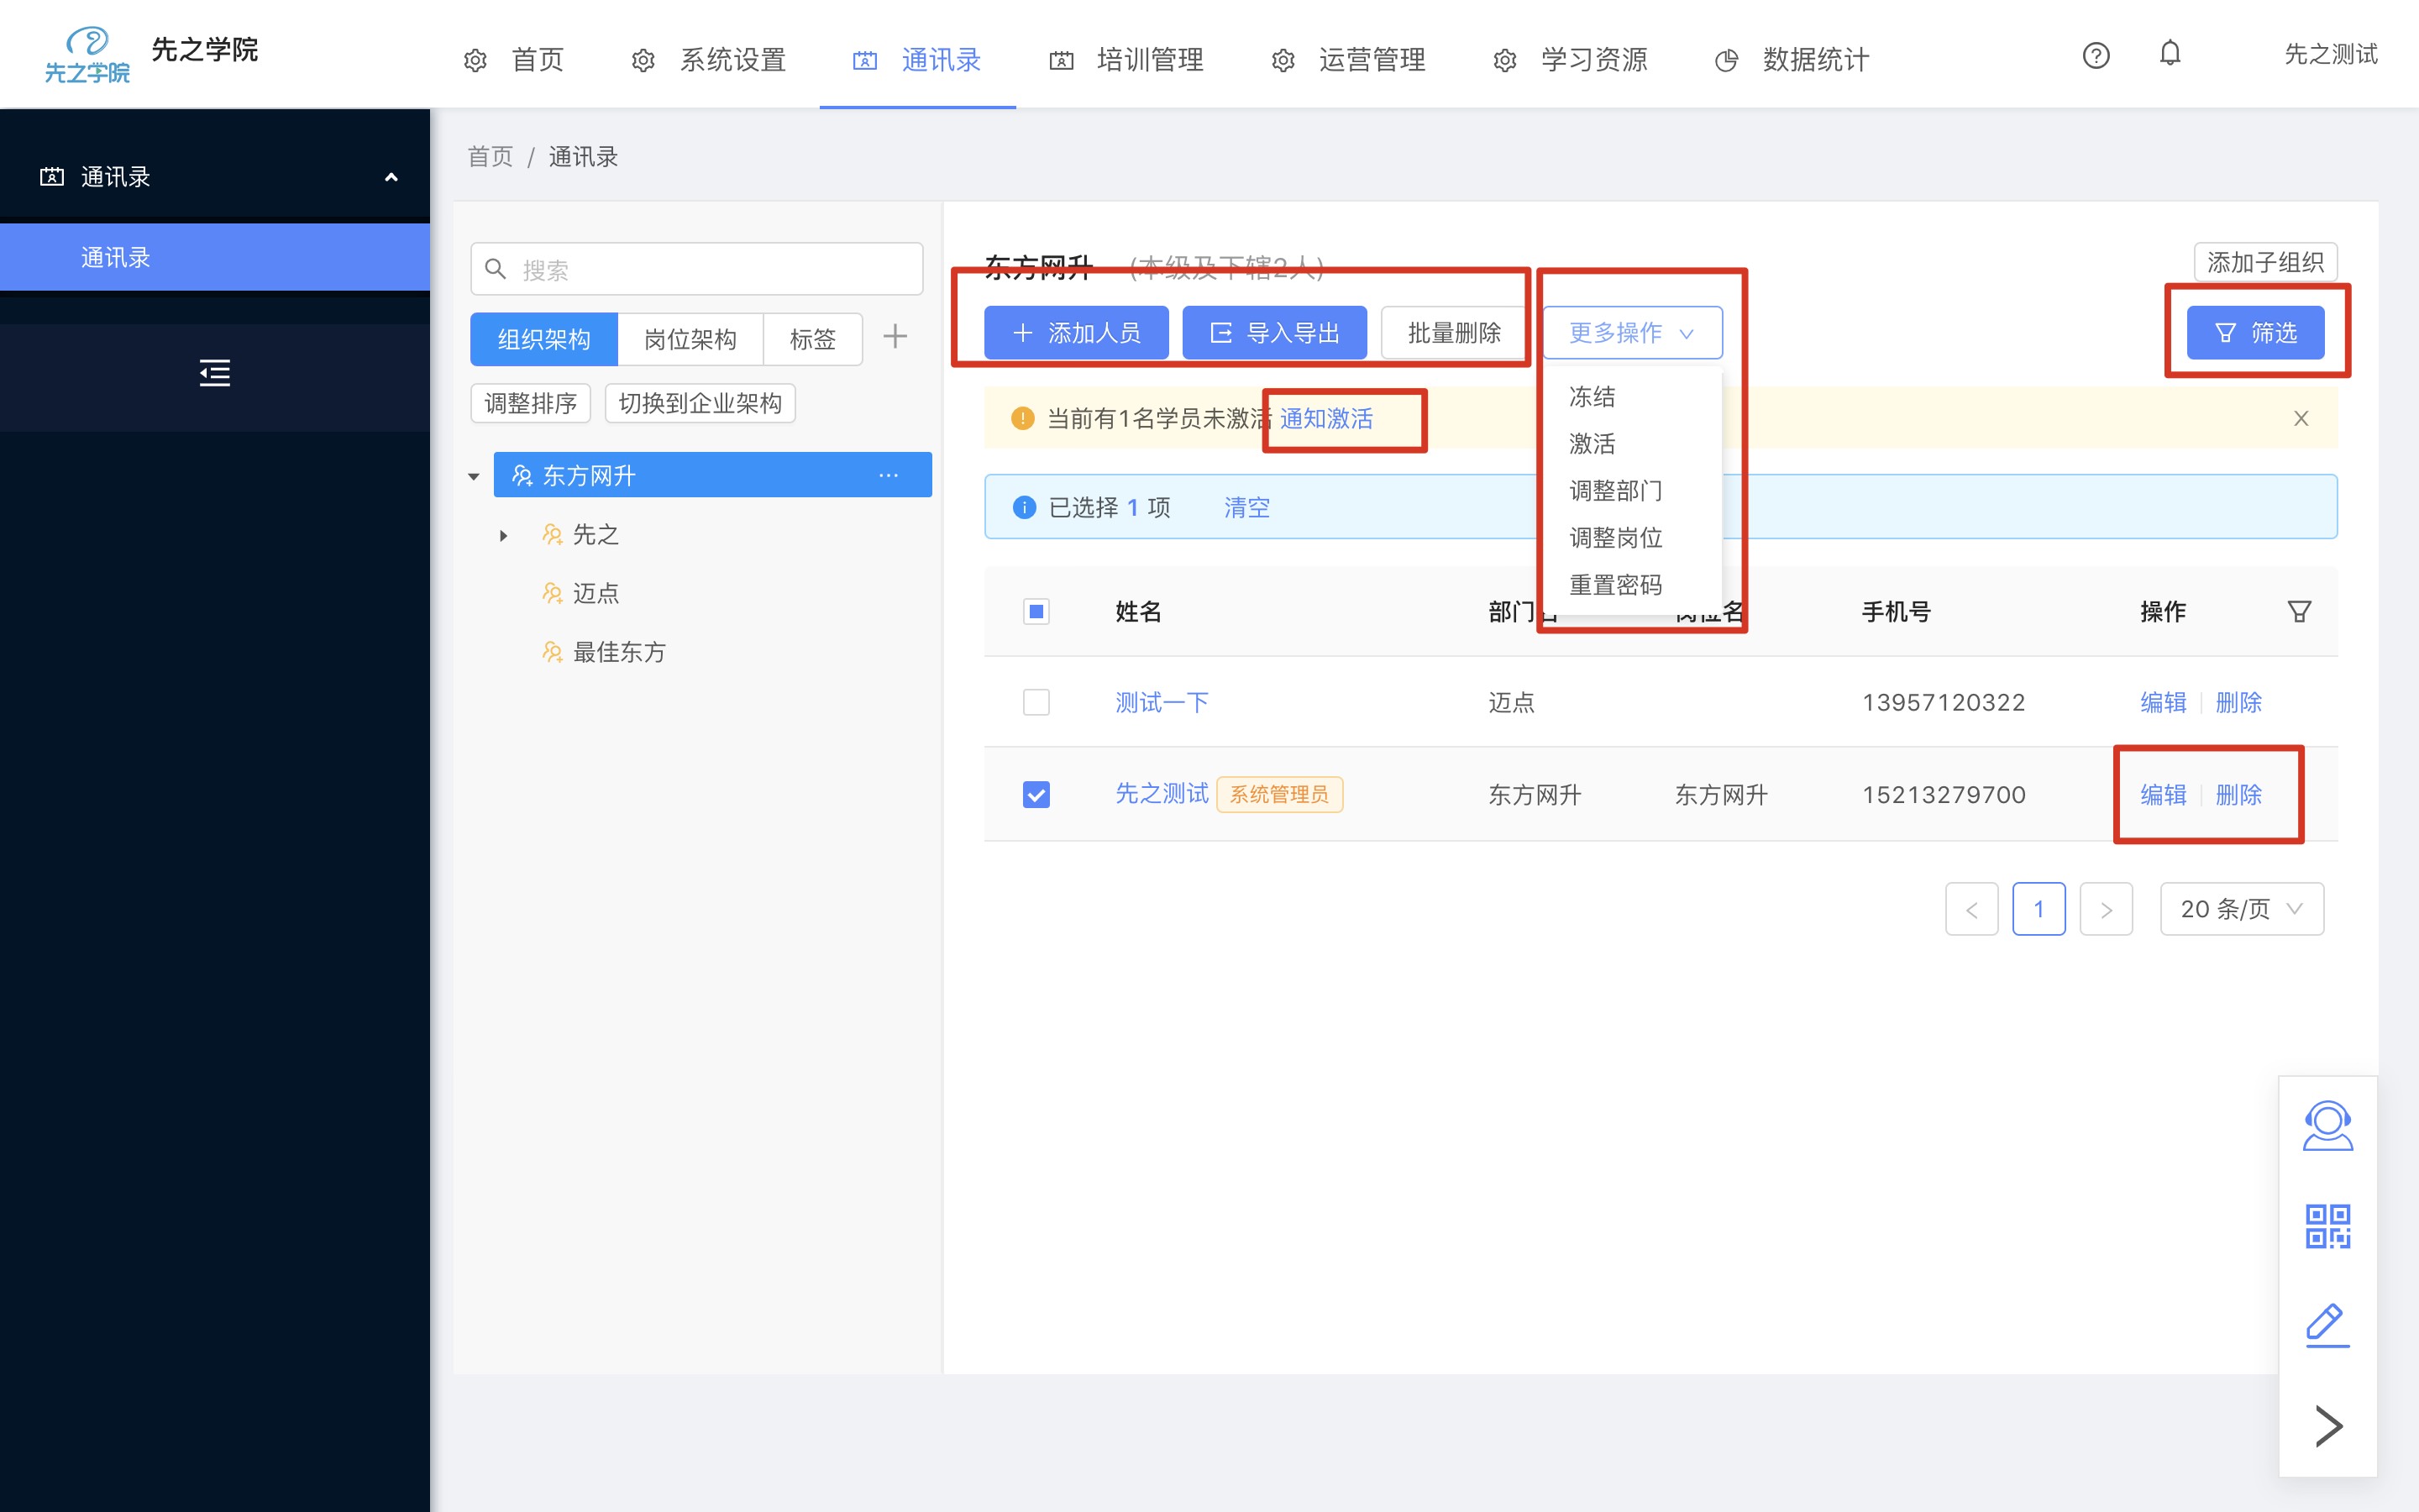Click 切换到企业架构 button

(700, 403)
